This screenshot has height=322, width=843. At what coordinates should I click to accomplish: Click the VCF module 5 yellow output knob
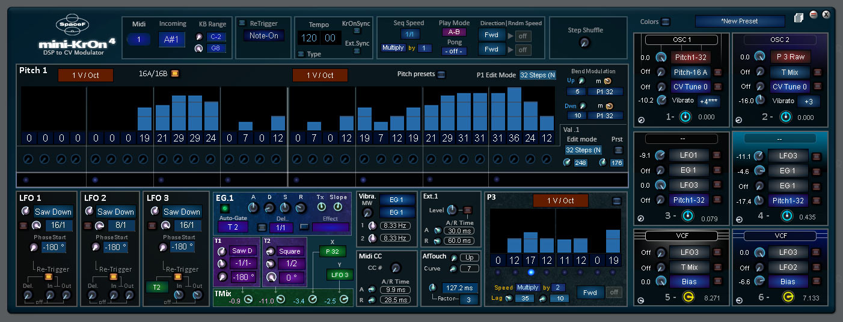click(688, 297)
